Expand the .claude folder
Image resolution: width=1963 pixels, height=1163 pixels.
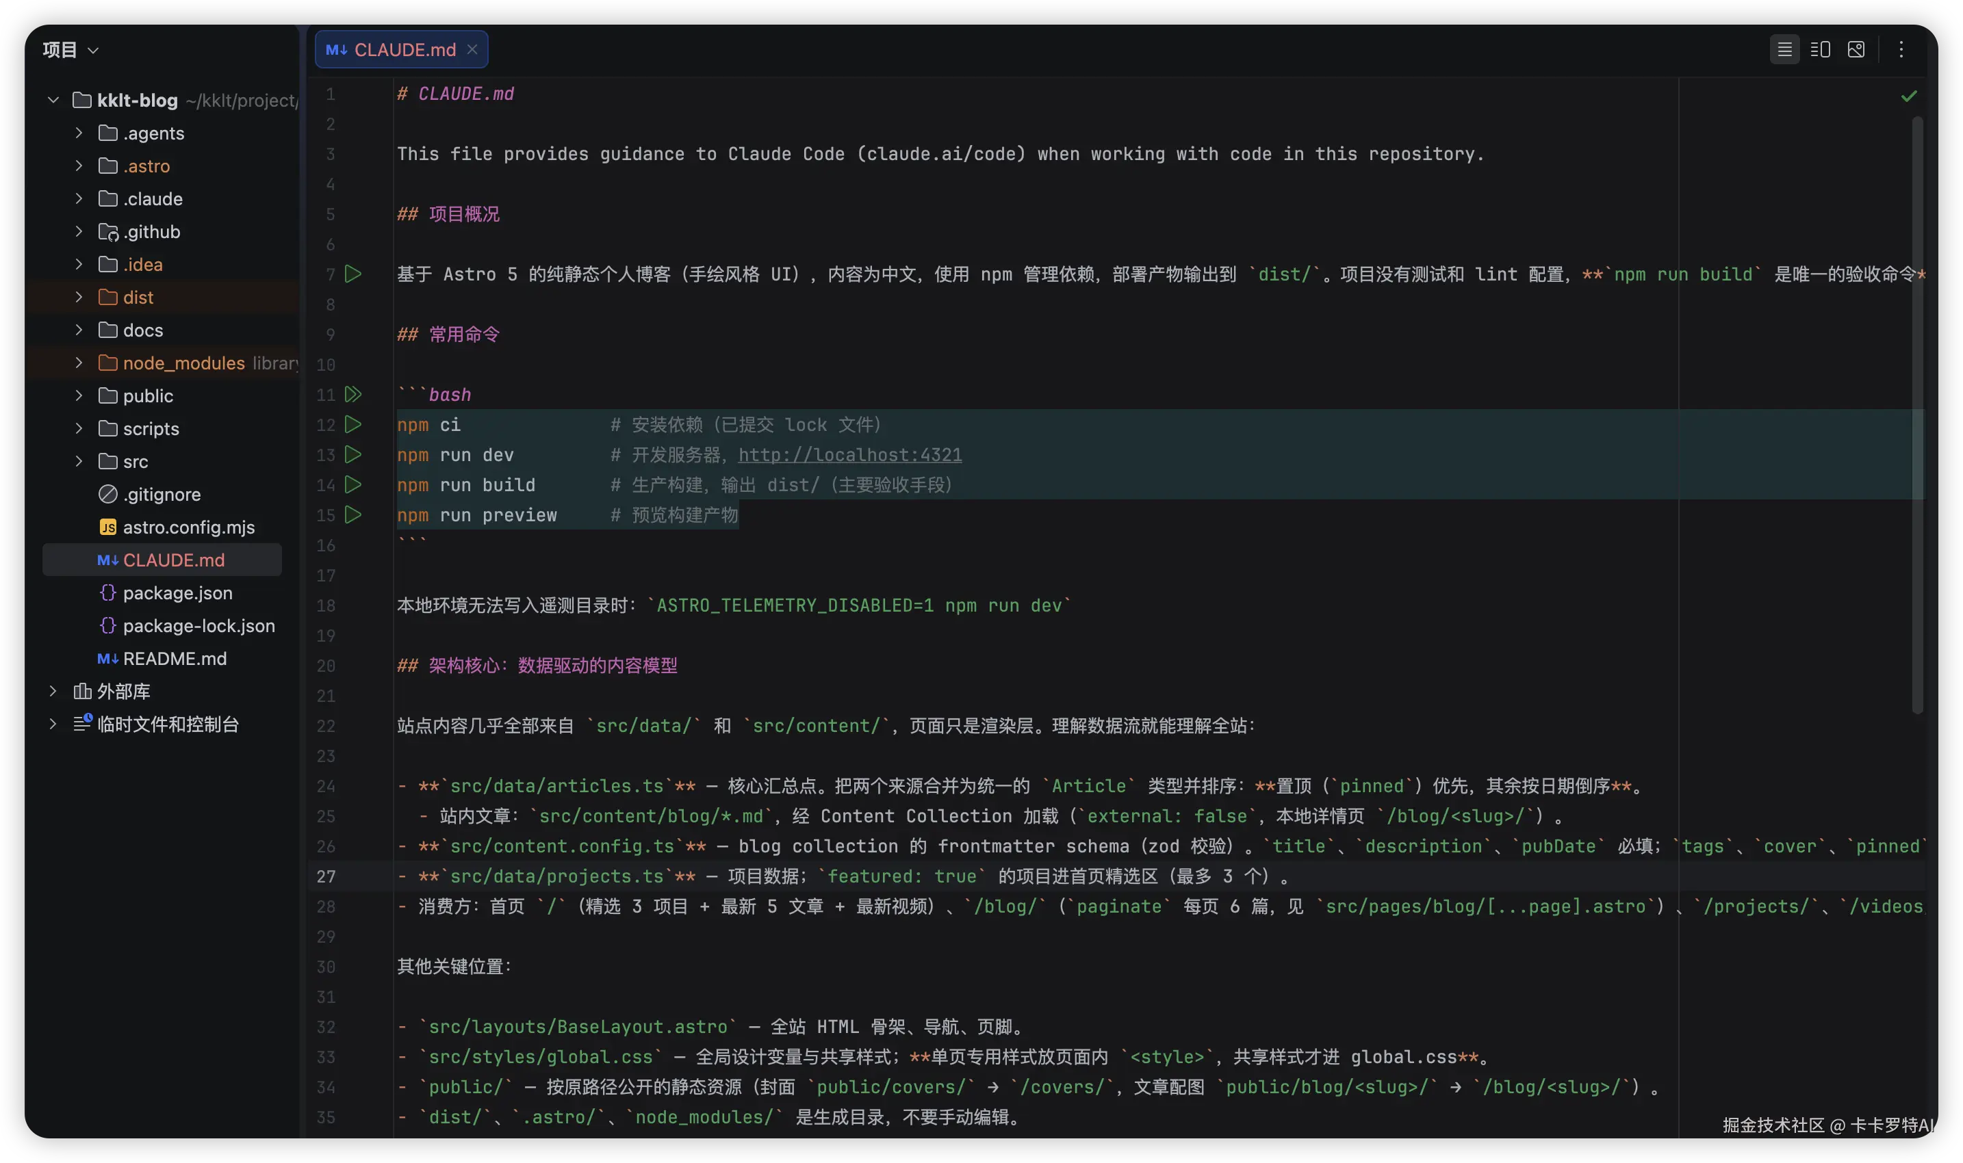tap(79, 198)
